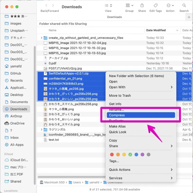Screen dimensions: 193x193
Task: Select Documents in the sidebar
Action: pyautogui.click(x=16, y=102)
